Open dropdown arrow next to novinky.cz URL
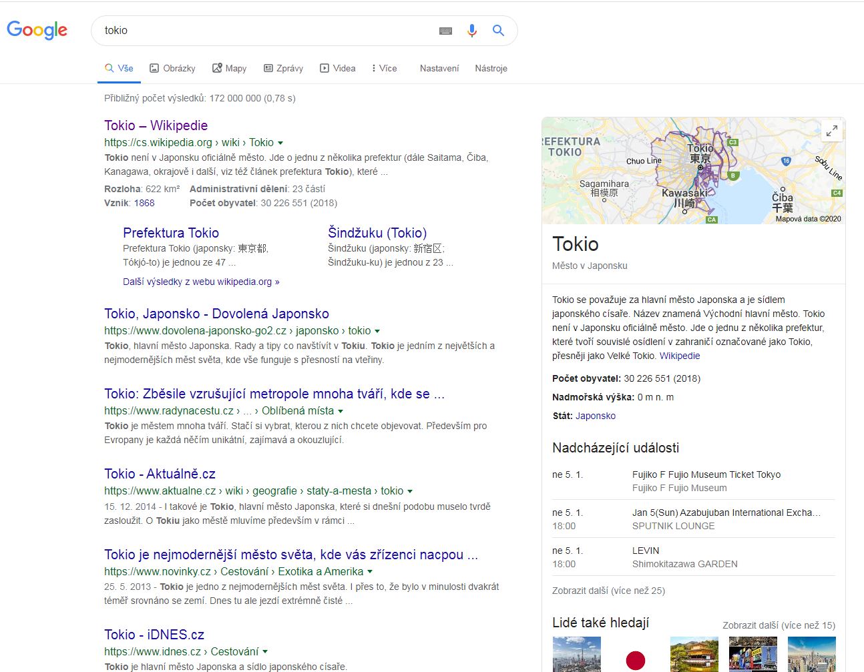The image size is (864, 672). (370, 572)
